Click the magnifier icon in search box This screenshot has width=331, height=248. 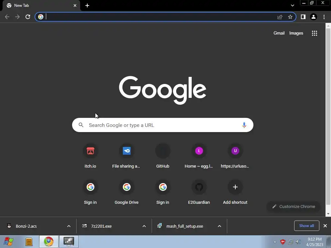coord(81,125)
